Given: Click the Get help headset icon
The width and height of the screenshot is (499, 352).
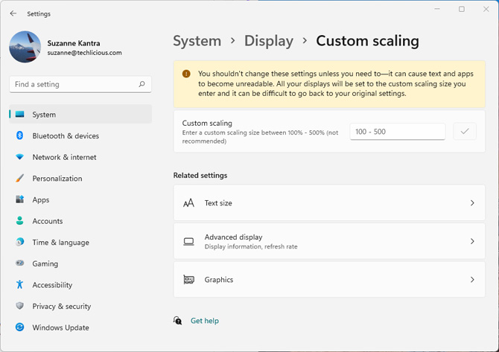Looking at the screenshot, I should pos(177,321).
